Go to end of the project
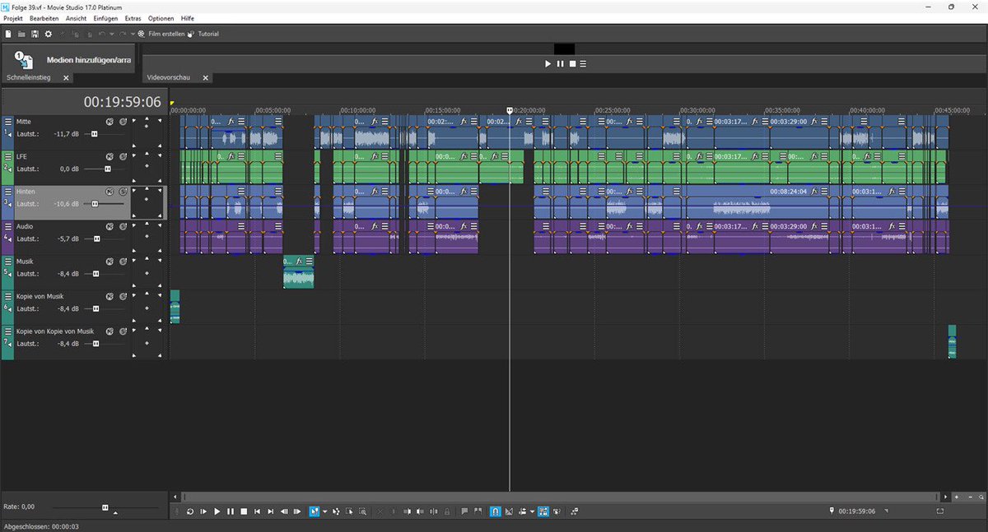This screenshot has width=988, height=532. 271,511
